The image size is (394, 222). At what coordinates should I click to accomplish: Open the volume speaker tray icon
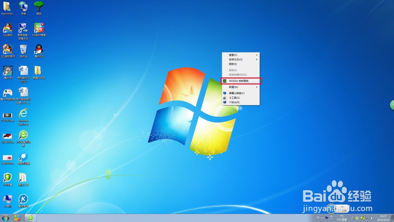tap(372, 218)
